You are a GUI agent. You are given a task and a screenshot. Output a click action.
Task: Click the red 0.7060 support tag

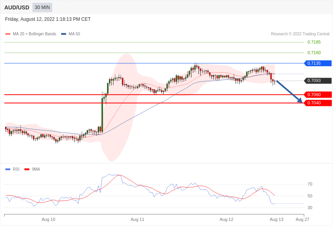tap(318, 95)
